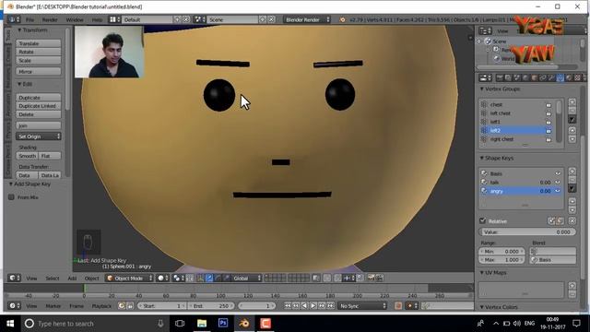590x332 pixels.
Task: Jump to the first frame
Action: pos(288,305)
